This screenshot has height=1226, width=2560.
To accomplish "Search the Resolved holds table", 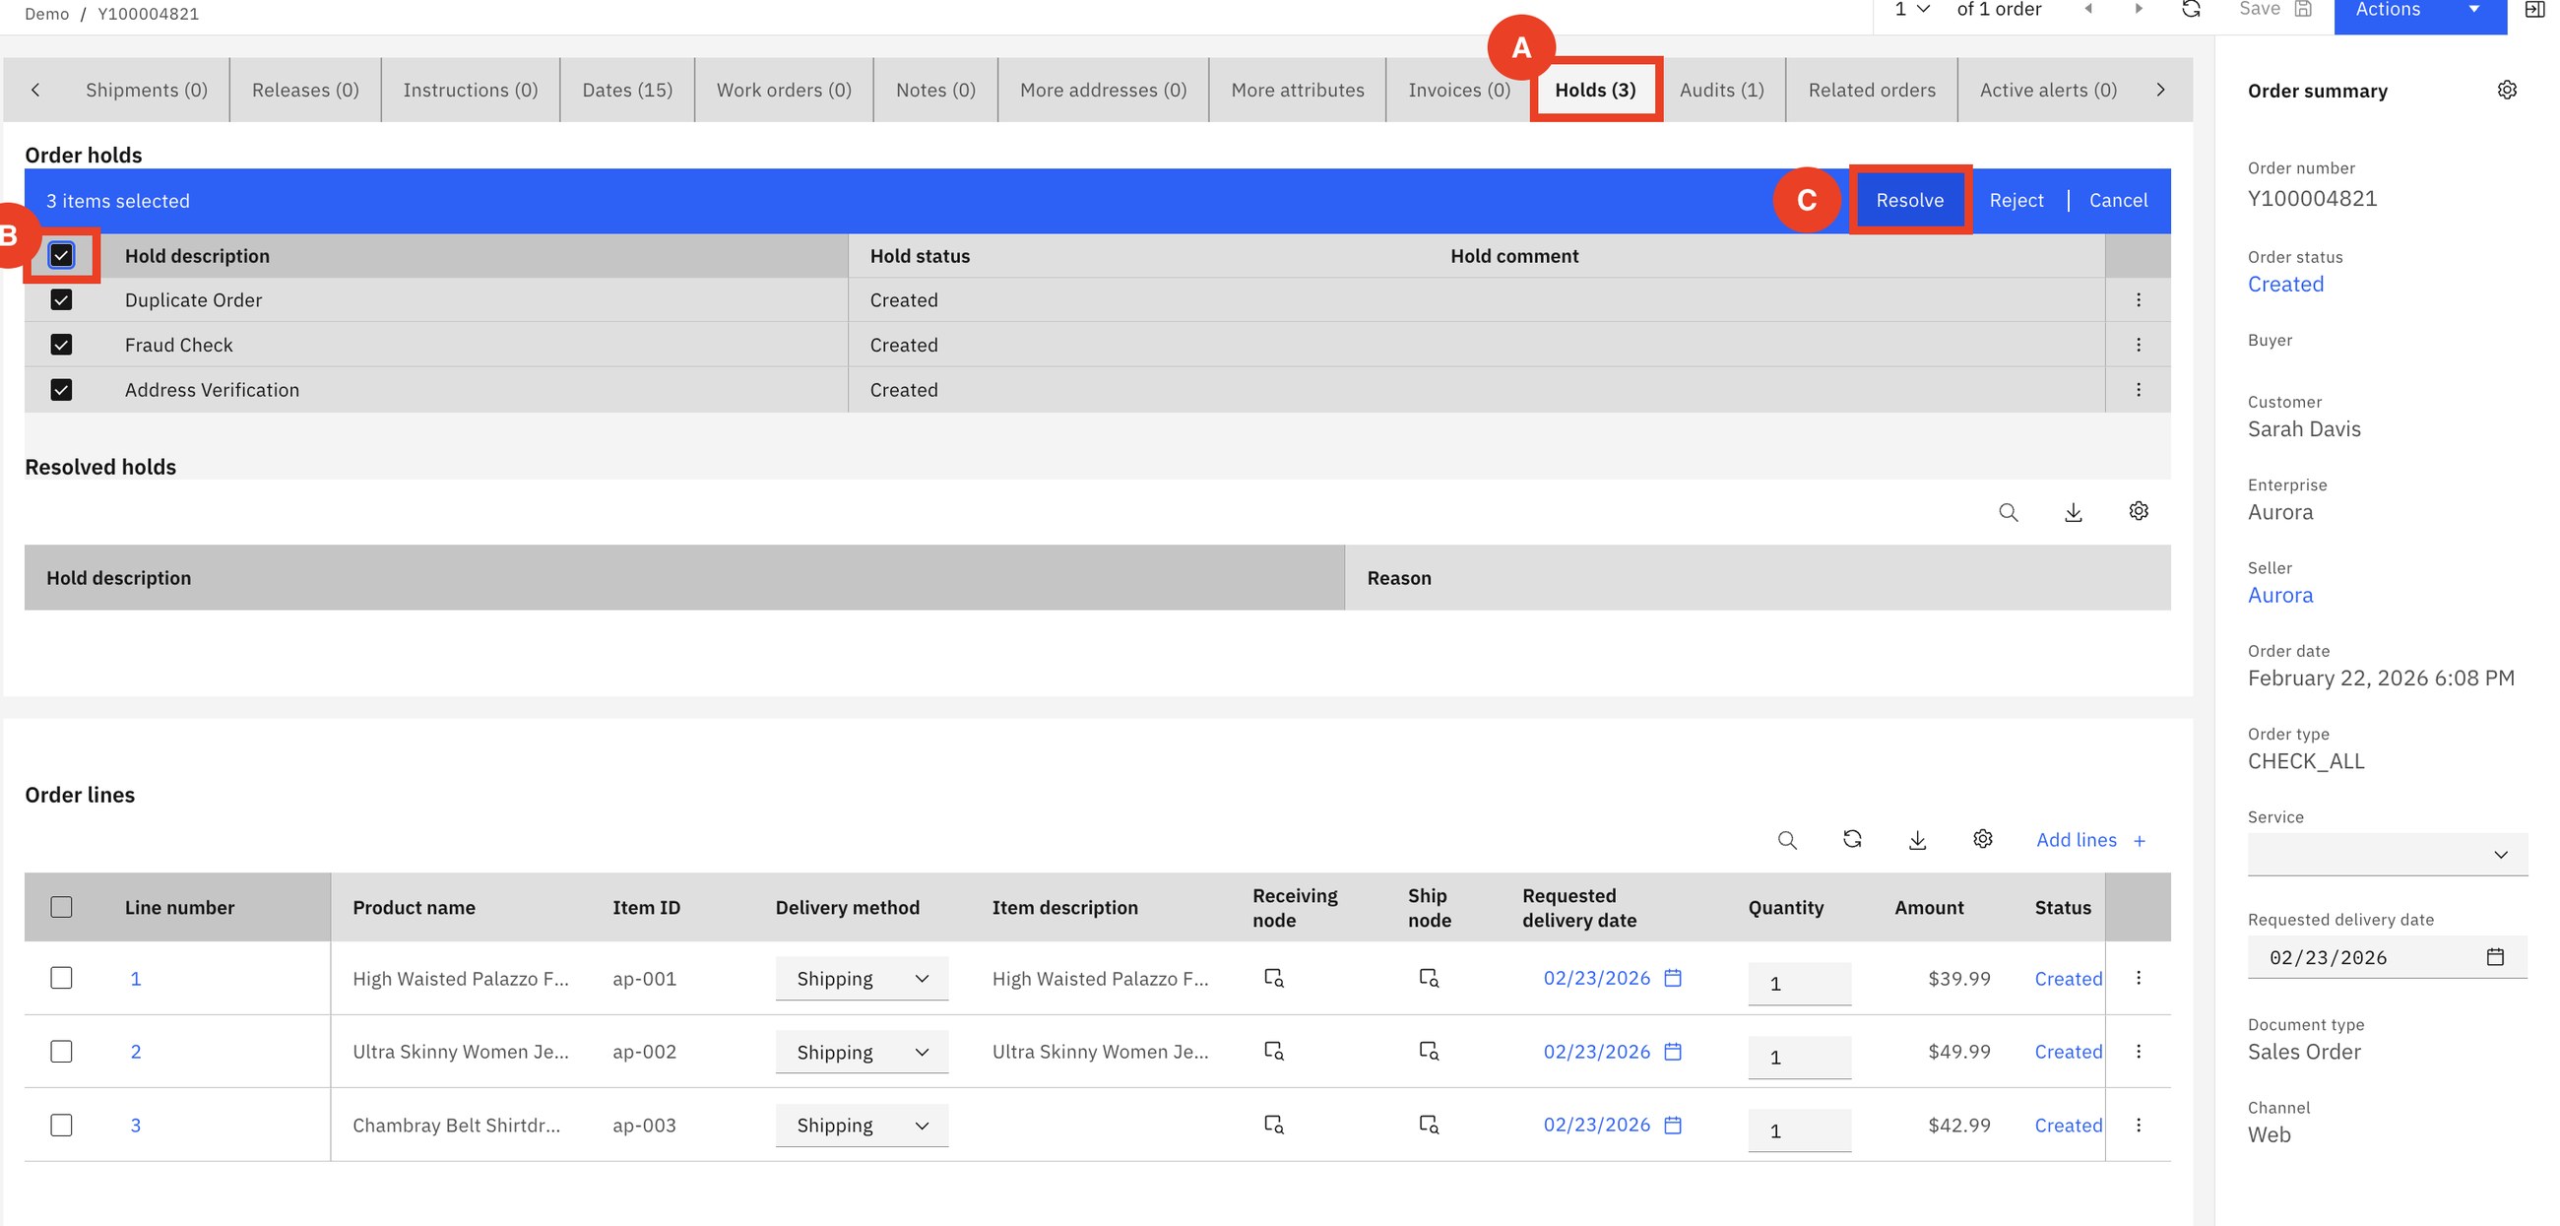I will pyautogui.click(x=2009, y=512).
